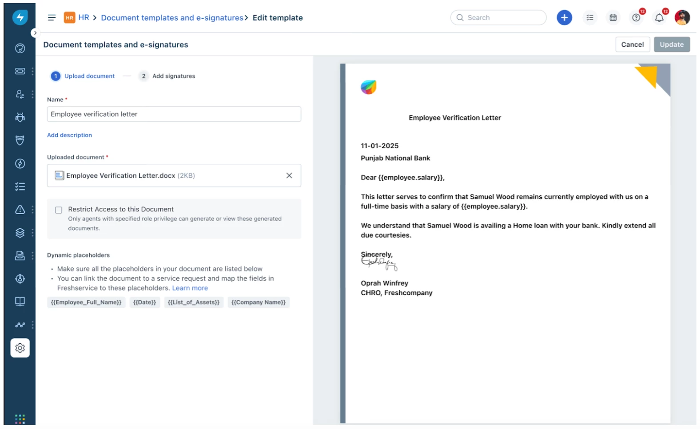This screenshot has width=700, height=429.
Task: Open the calendar icon in header
Action: pos(613,18)
